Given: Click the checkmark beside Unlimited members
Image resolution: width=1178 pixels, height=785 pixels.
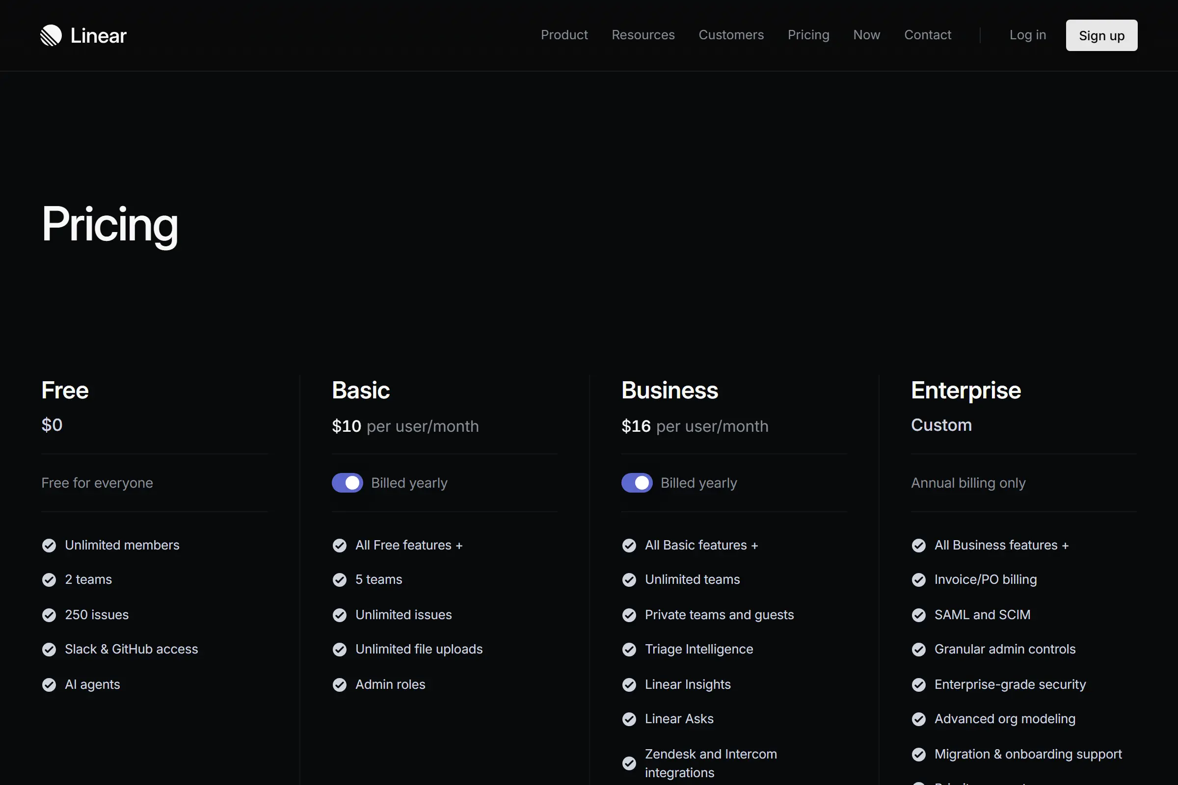Looking at the screenshot, I should point(49,545).
